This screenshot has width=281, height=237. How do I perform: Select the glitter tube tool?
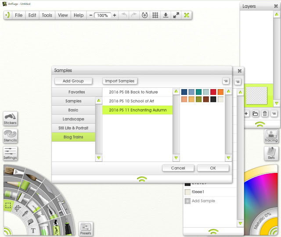(x=43, y=230)
